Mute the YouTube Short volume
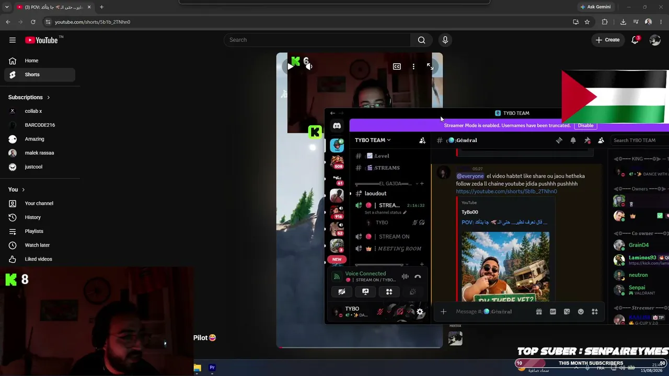 point(309,66)
